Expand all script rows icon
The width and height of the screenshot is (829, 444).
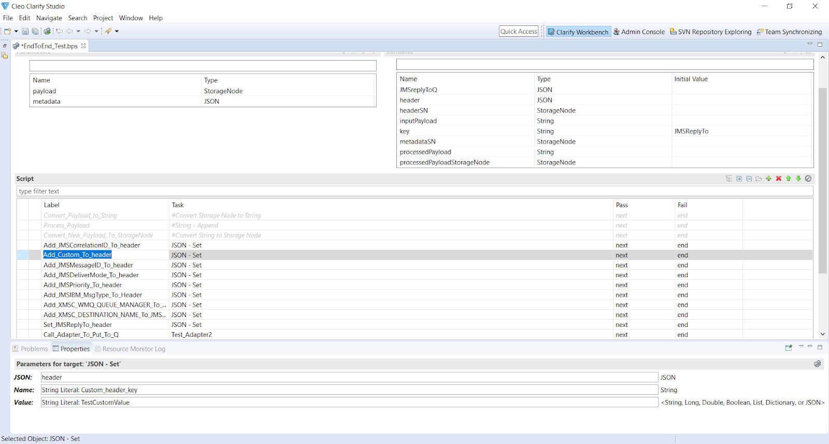click(x=739, y=179)
